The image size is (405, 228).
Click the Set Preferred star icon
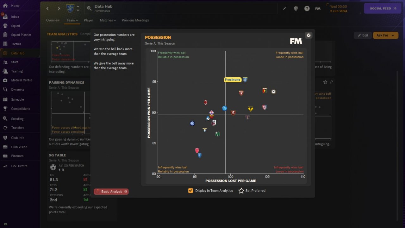coord(241,191)
